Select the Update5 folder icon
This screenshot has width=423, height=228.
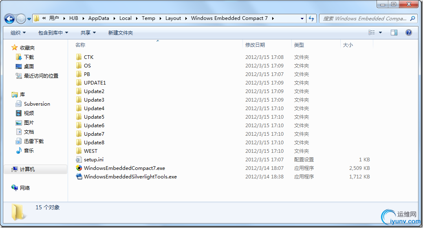(x=79, y=117)
